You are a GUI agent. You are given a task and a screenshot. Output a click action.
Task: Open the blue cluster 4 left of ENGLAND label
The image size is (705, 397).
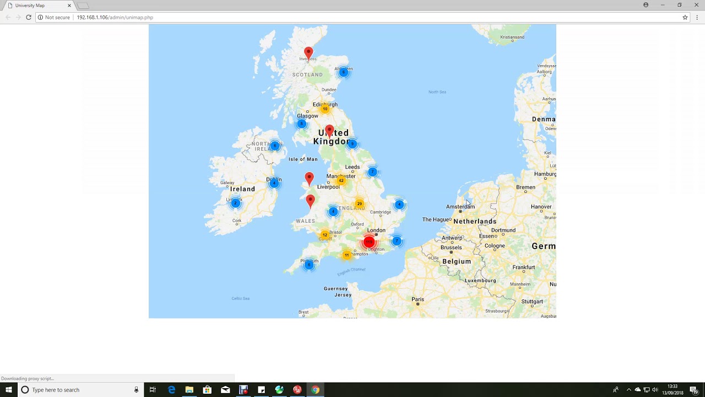pyautogui.click(x=333, y=211)
